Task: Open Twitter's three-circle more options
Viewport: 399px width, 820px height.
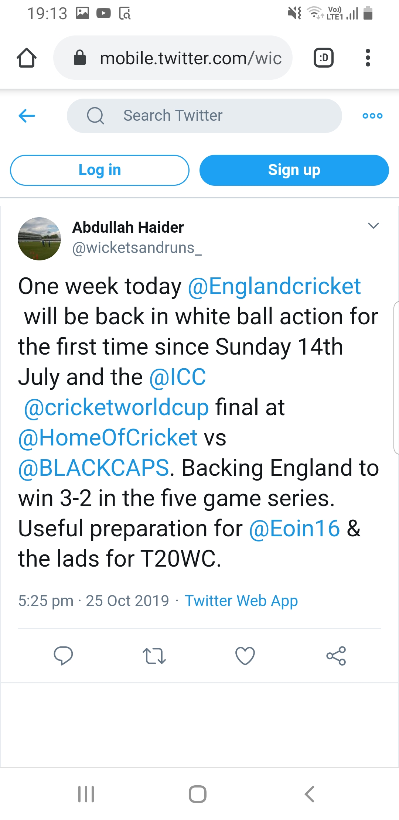Action: coord(372,116)
